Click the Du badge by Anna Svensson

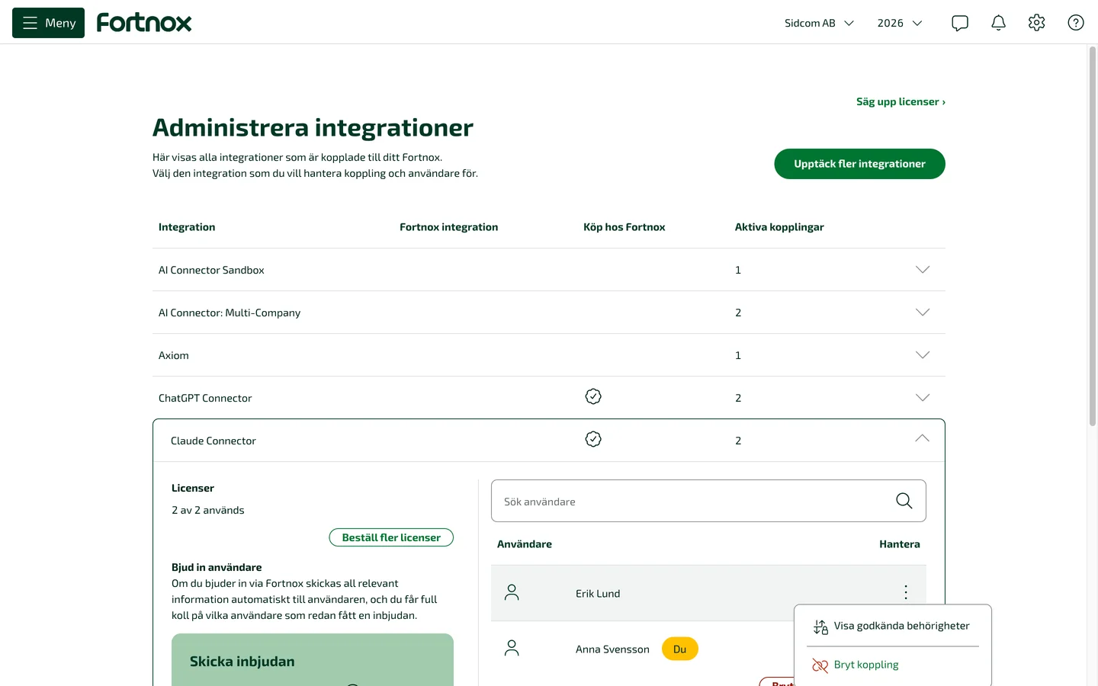coord(680,649)
